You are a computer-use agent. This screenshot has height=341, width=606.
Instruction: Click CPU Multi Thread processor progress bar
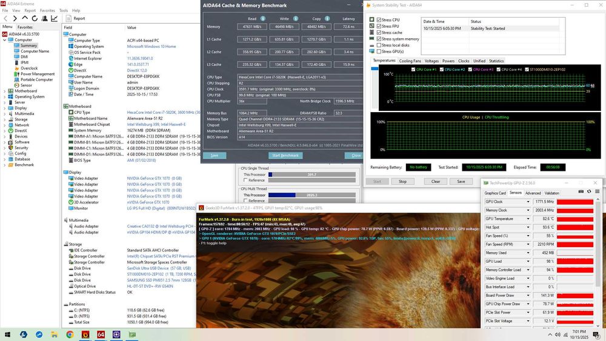tap(312, 195)
